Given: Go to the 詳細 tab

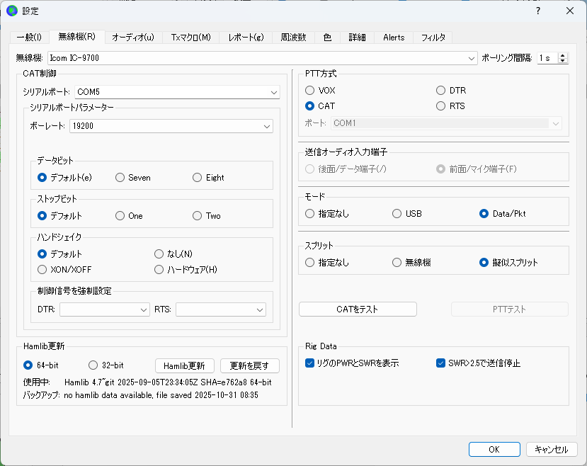Looking at the screenshot, I should coord(357,38).
